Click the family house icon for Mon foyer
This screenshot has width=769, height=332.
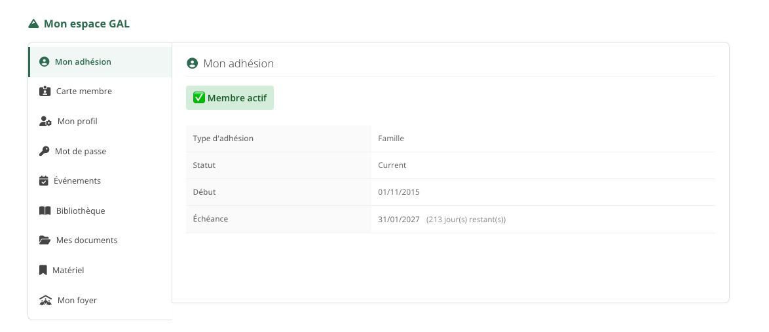click(46, 300)
